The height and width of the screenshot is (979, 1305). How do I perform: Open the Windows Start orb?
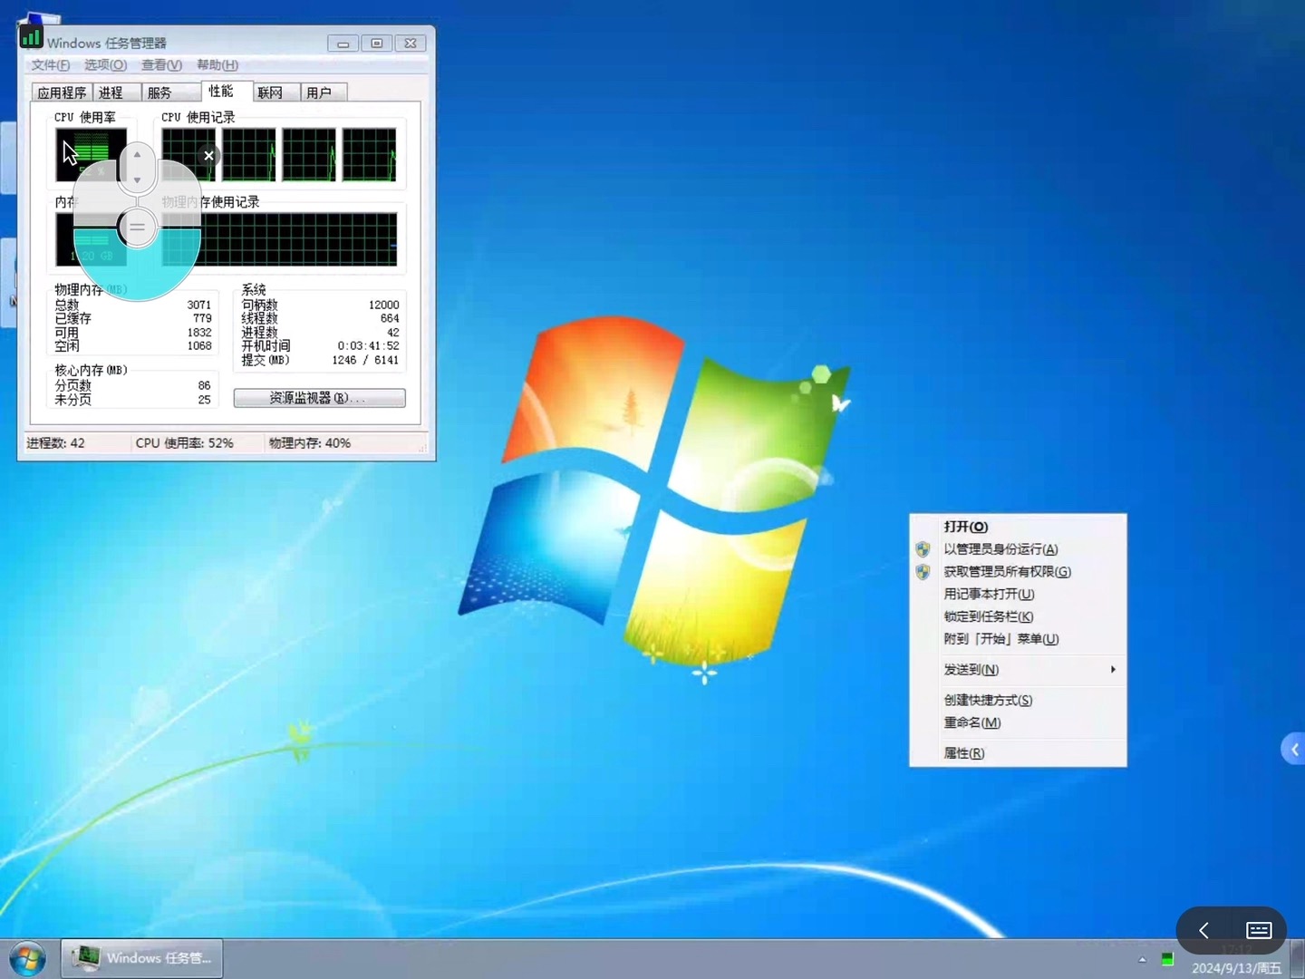click(27, 959)
